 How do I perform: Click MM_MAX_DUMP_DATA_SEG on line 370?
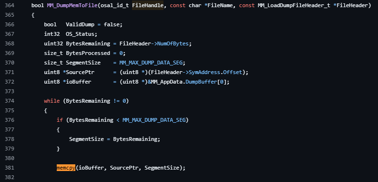[x=151, y=63]
